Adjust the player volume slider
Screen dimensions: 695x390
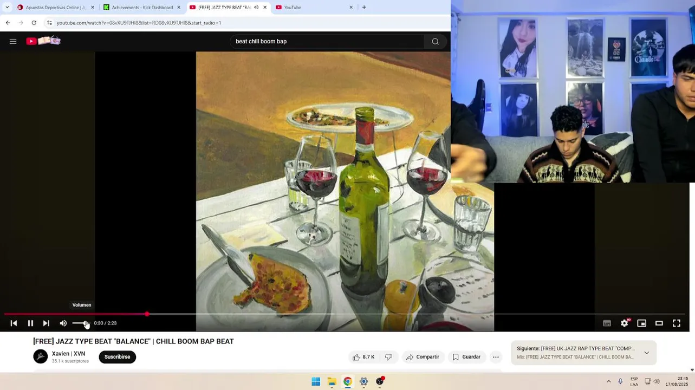click(81, 323)
